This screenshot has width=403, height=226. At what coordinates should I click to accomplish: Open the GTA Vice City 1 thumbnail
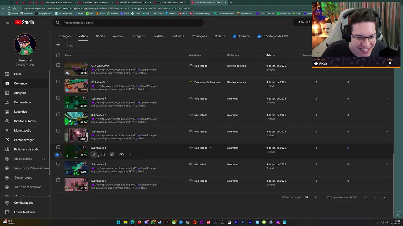pyautogui.click(x=77, y=86)
